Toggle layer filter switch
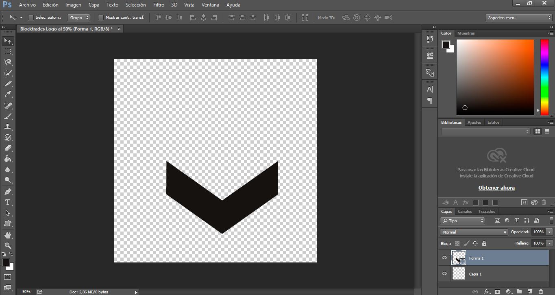The height and width of the screenshot is (295, 555). coord(551,220)
